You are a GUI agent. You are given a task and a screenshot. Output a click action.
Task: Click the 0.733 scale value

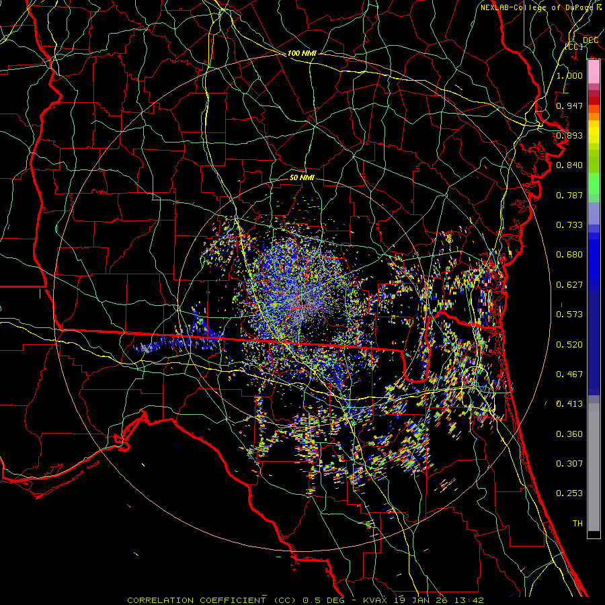(569, 225)
